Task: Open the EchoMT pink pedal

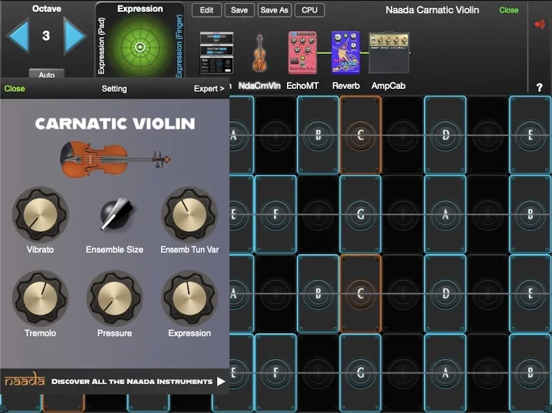Action: point(302,52)
